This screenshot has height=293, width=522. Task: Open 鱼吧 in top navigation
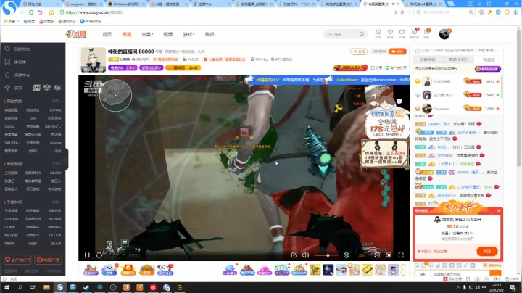[x=210, y=34]
